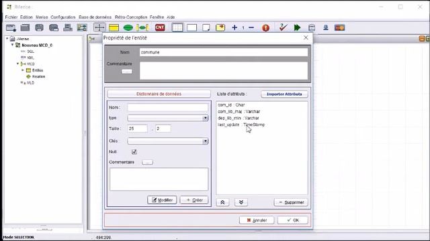
Task: Click the Dictionnaire de données button
Action: 159,94
